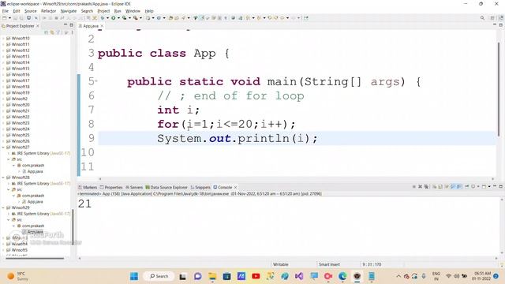Screen dimensions: 505x284
Task: Click Collapse All in Project Explorer toolbar
Action: point(46,32)
